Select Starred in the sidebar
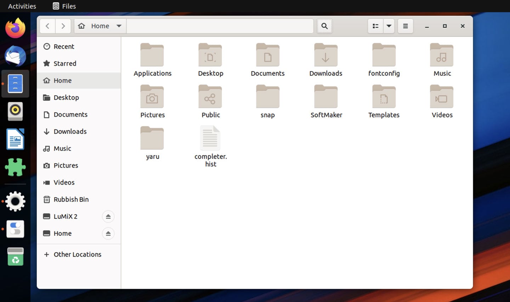This screenshot has height=302, width=510. point(79,63)
